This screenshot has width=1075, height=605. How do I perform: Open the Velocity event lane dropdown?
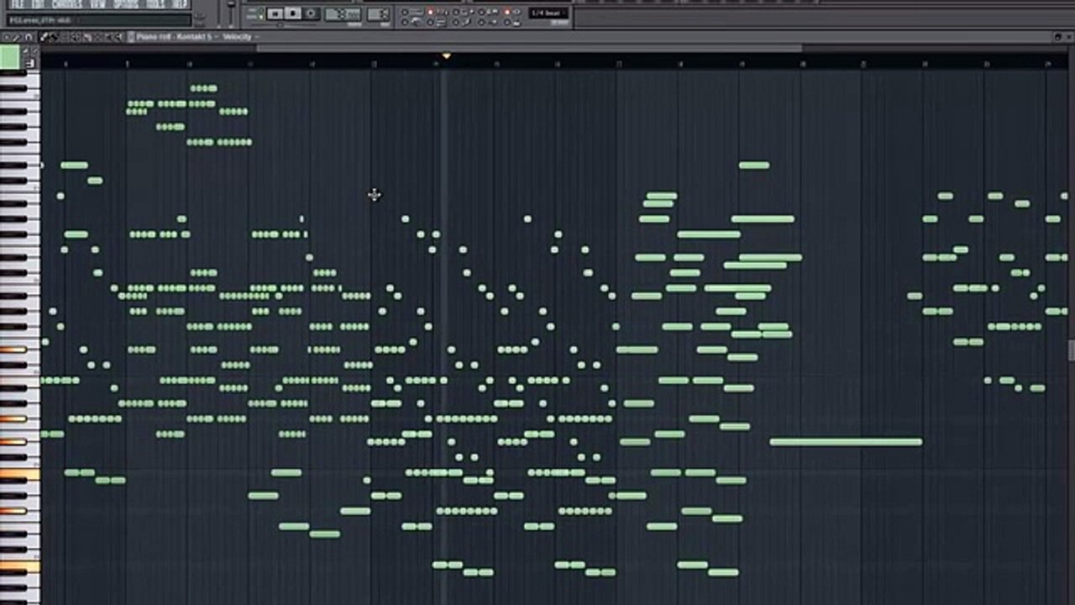pyautogui.click(x=241, y=37)
